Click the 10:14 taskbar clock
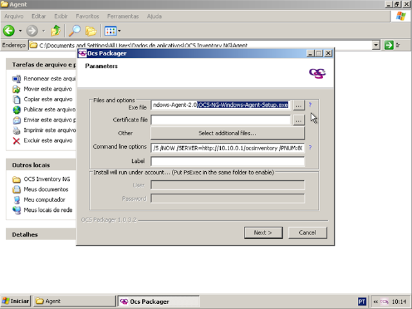This screenshot has width=412, height=309. (399, 302)
